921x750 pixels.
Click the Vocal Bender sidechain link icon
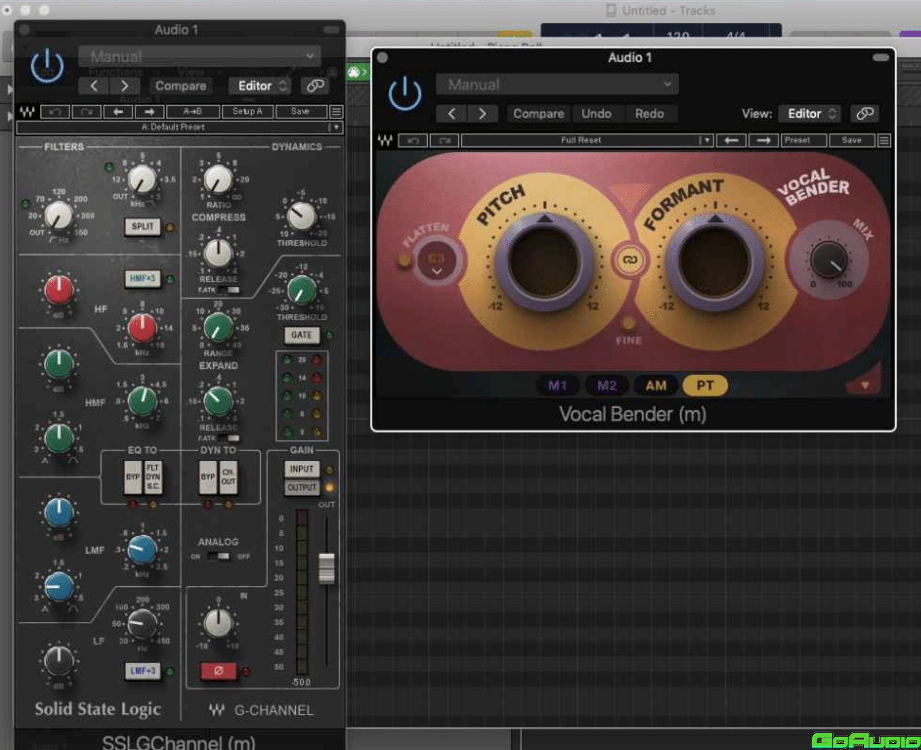click(x=864, y=114)
